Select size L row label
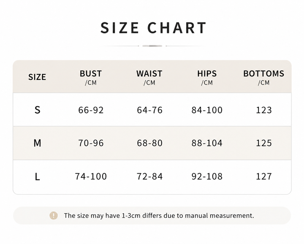 point(38,176)
